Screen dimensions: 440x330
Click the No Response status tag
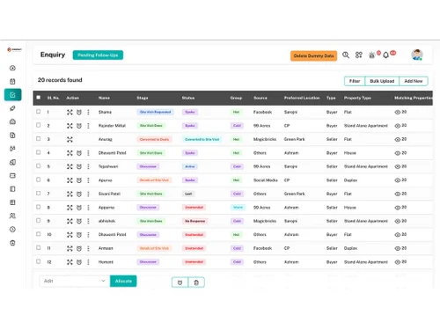pos(195,221)
